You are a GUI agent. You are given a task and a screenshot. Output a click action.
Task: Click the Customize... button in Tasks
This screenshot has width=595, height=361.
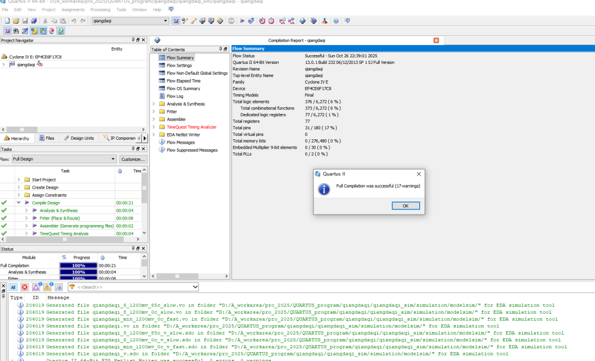[133, 159]
